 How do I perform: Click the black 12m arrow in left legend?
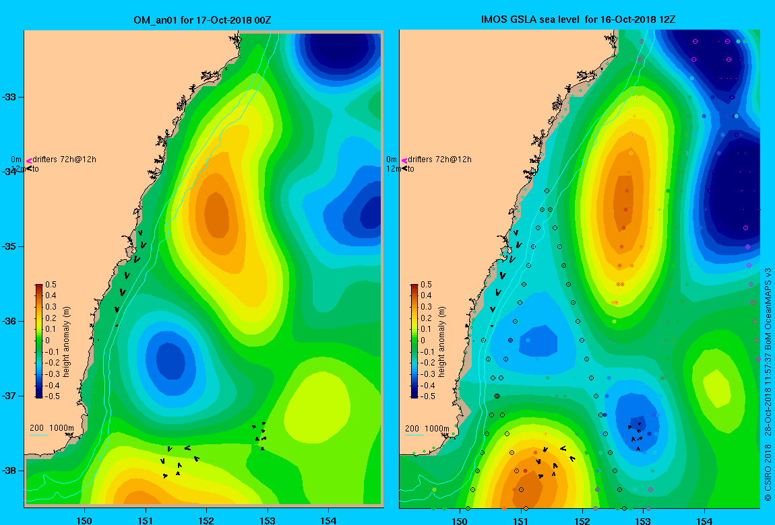30,169
